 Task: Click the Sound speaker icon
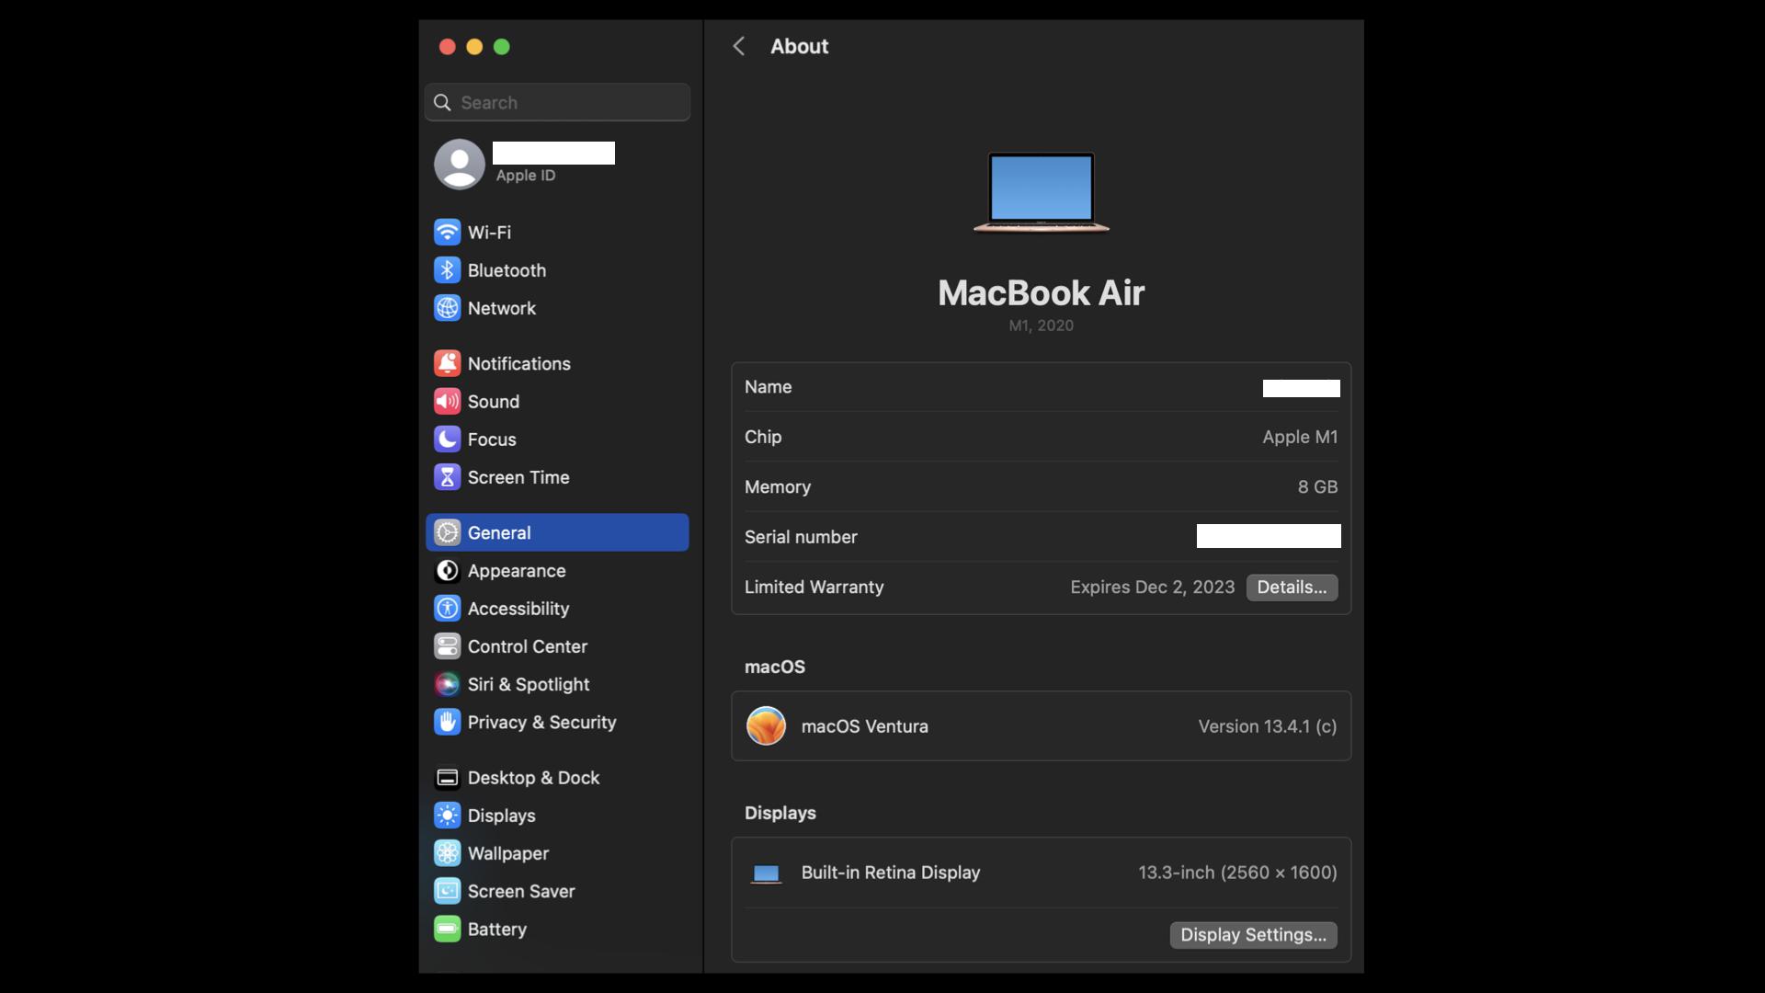click(x=447, y=401)
